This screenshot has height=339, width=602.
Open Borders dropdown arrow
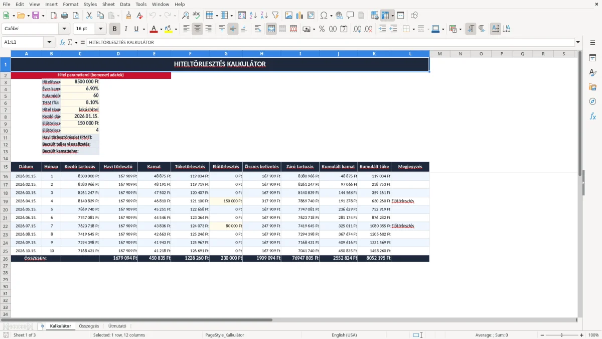tap(414, 29)
